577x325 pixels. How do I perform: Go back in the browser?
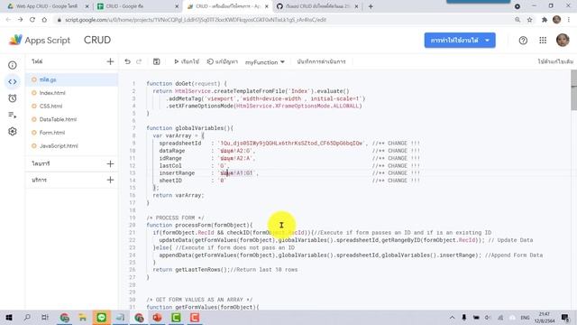click(x=8, y=20)
